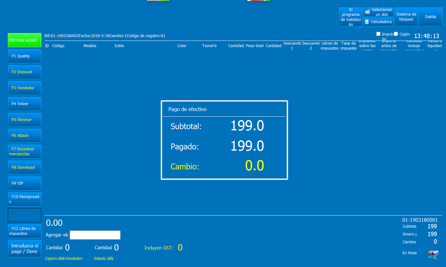This screenshot has height=267, width=446.
Task: Select the Descuento 1 column header
Action: 292,46
